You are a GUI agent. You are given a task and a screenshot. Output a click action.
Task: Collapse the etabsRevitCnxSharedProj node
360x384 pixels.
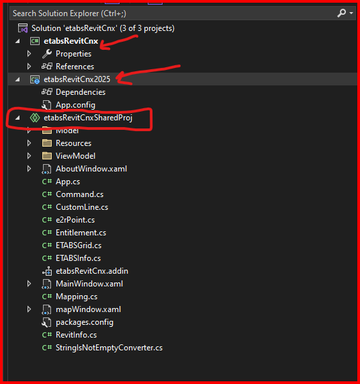[x=17, y=118]
